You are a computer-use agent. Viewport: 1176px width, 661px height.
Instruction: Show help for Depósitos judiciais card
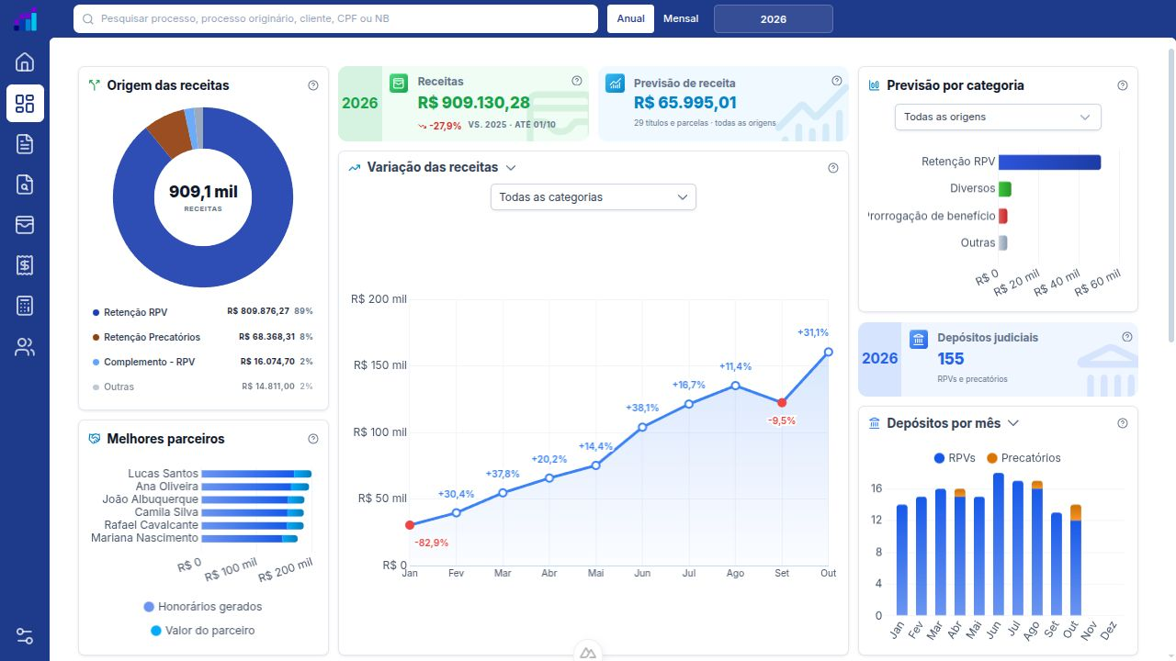click(x=1127, y=337)
